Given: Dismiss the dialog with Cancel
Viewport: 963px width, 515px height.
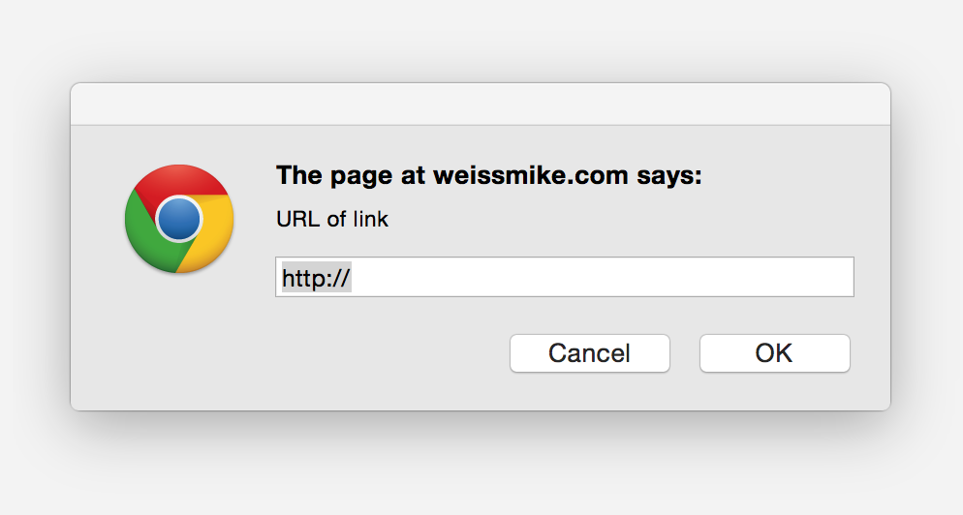Looking at the screenshot, I should pyautogui.click(x=589, y=353).
